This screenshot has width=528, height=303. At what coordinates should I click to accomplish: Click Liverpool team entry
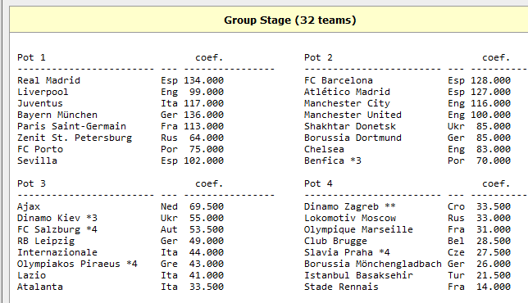(x=43, y=92)
